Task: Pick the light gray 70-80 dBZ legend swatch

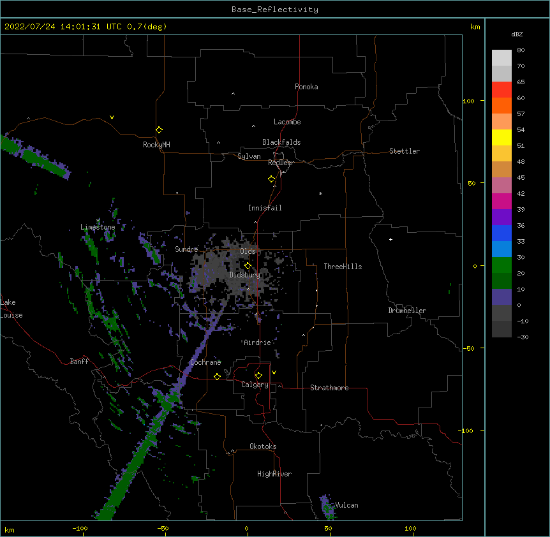Action: (x=502, y=58)
